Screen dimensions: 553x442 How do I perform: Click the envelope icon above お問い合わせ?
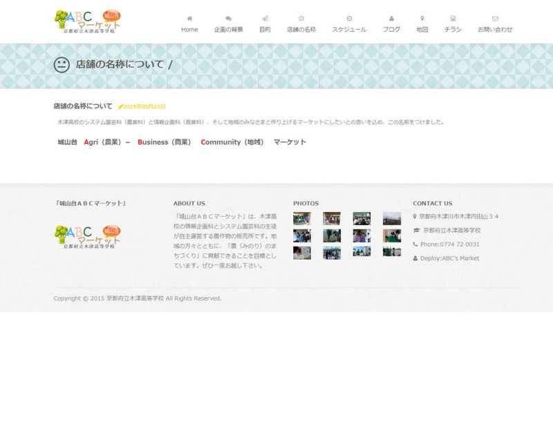495,19
